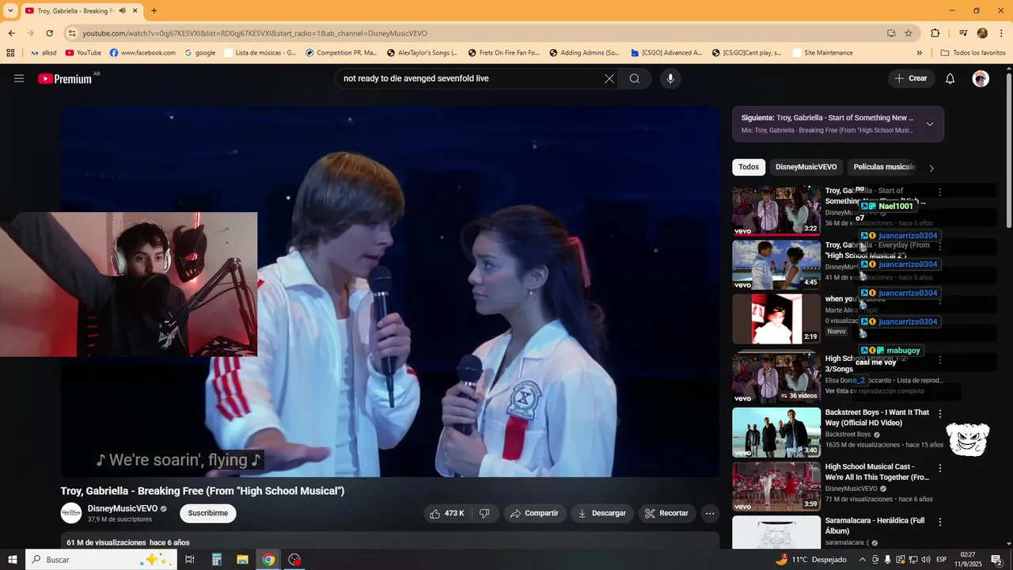Open options for Saramalacara Heráldica video

click(x=940, y=522)
